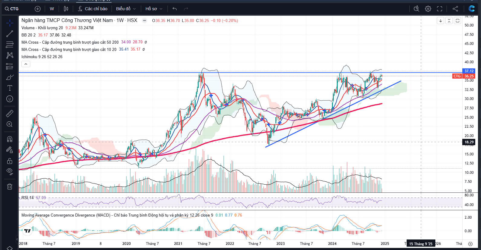This screenshot has height=250, width=481.
Task: Click the blue C logo icon
Action: (472, 9)
